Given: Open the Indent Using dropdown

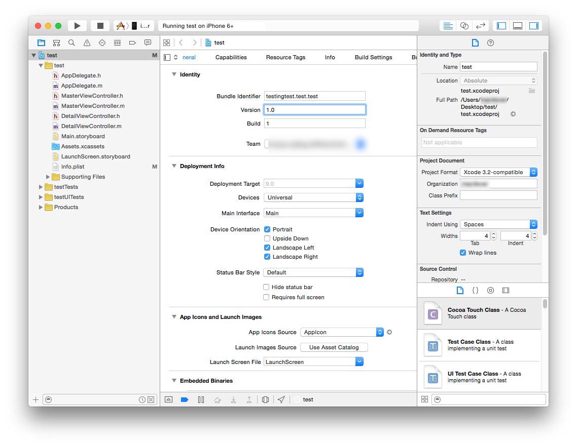Looking at the screenshot, I should (498, 224).
